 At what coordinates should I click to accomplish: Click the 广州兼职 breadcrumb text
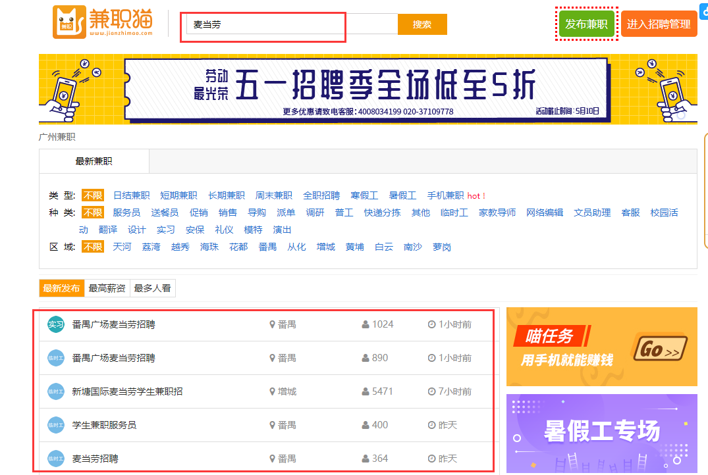tap(57, 137)
